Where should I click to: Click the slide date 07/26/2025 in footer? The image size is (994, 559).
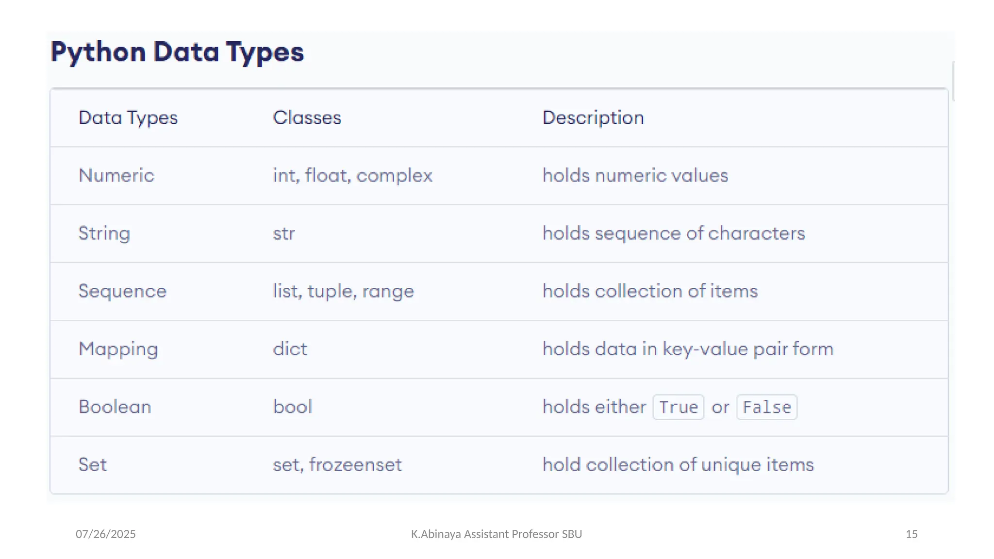105,534
